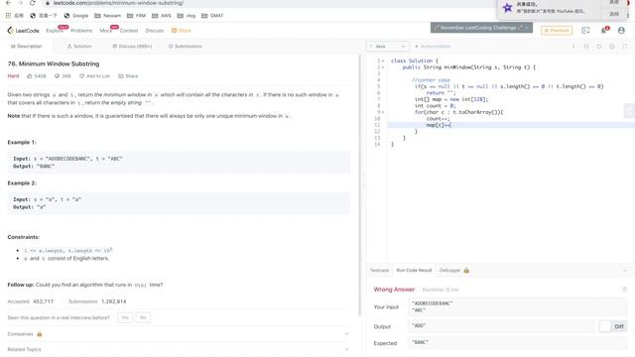Click the copy icon beside Wrong Answer
Screen dimensions: 635x357
[x=624, y=290]
